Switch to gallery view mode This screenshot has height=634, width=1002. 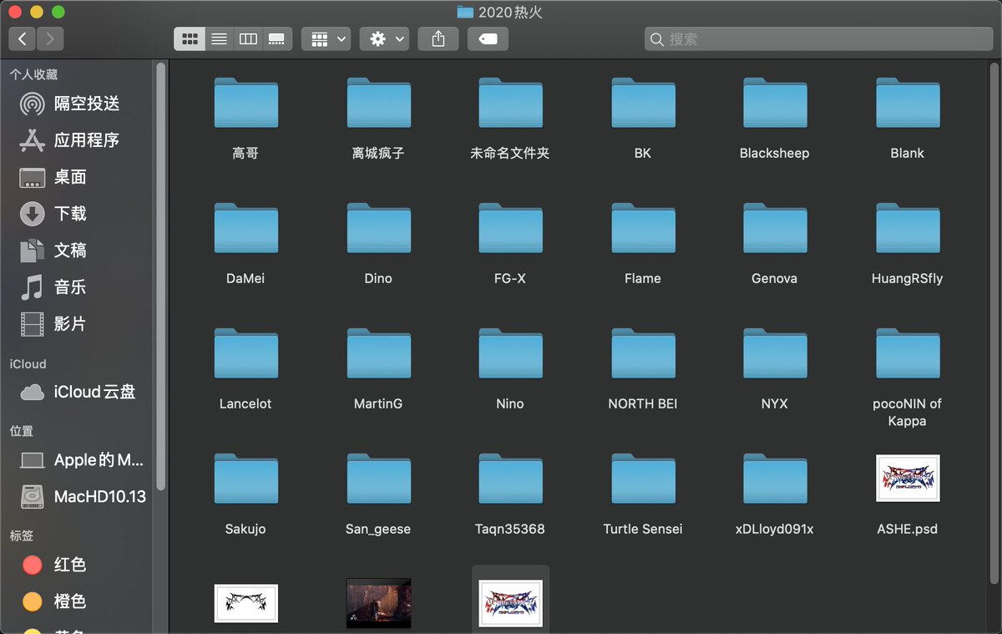click(x=276, y=38)
